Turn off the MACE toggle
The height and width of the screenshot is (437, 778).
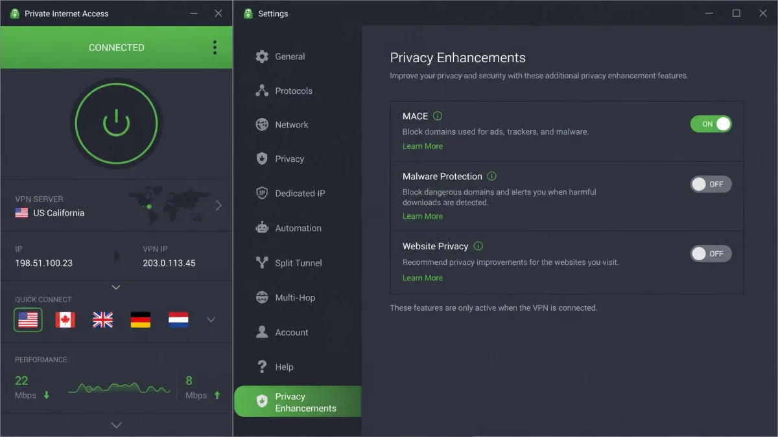711,124
